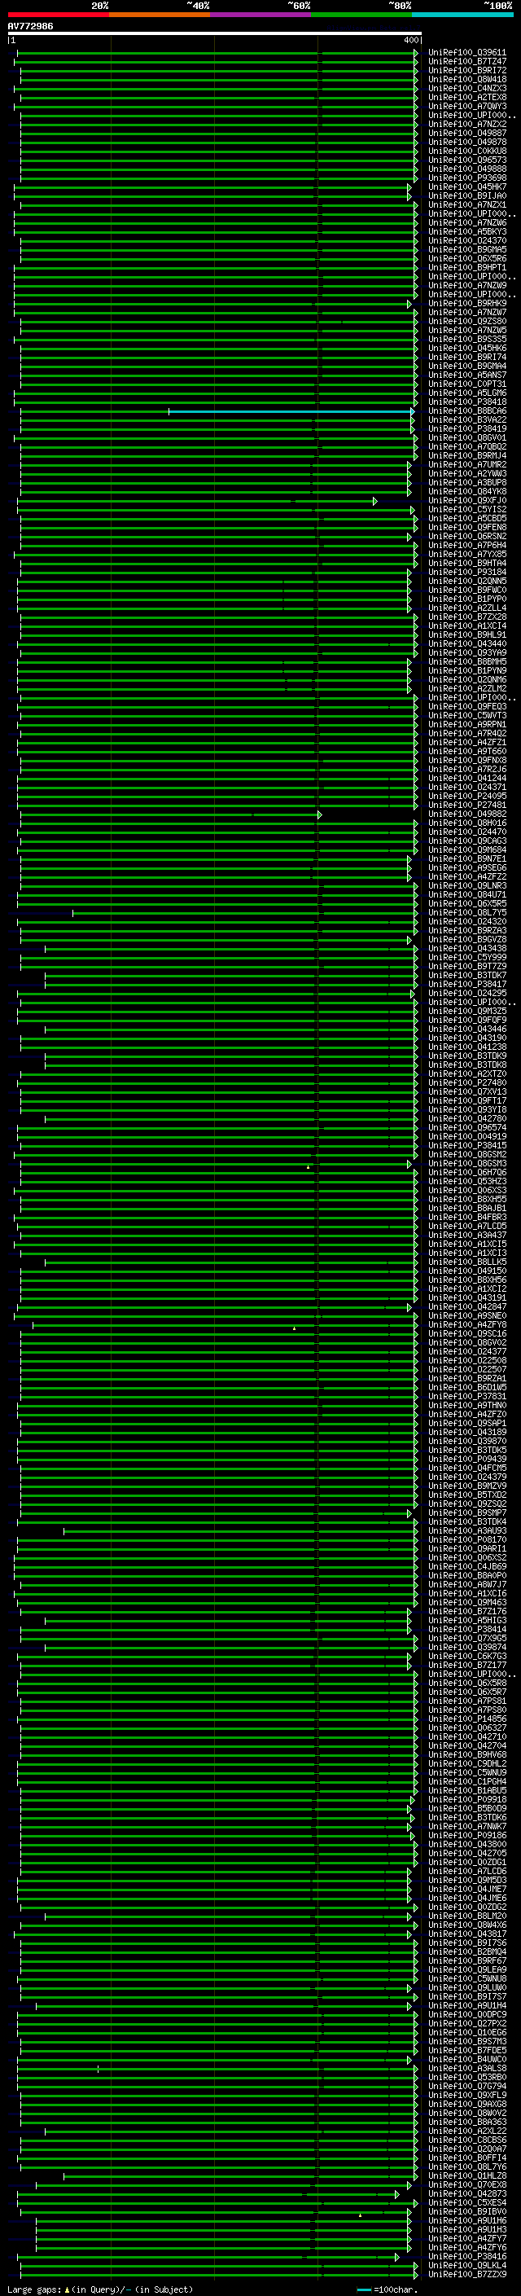Click the white query sequence bar
The image size is (521, 2296).
click(215, 34)
